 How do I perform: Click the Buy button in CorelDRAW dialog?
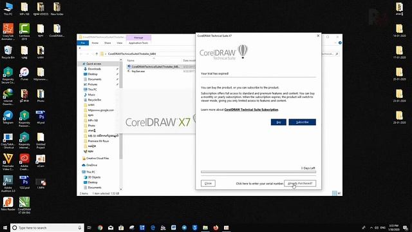(x=279, y=122)
